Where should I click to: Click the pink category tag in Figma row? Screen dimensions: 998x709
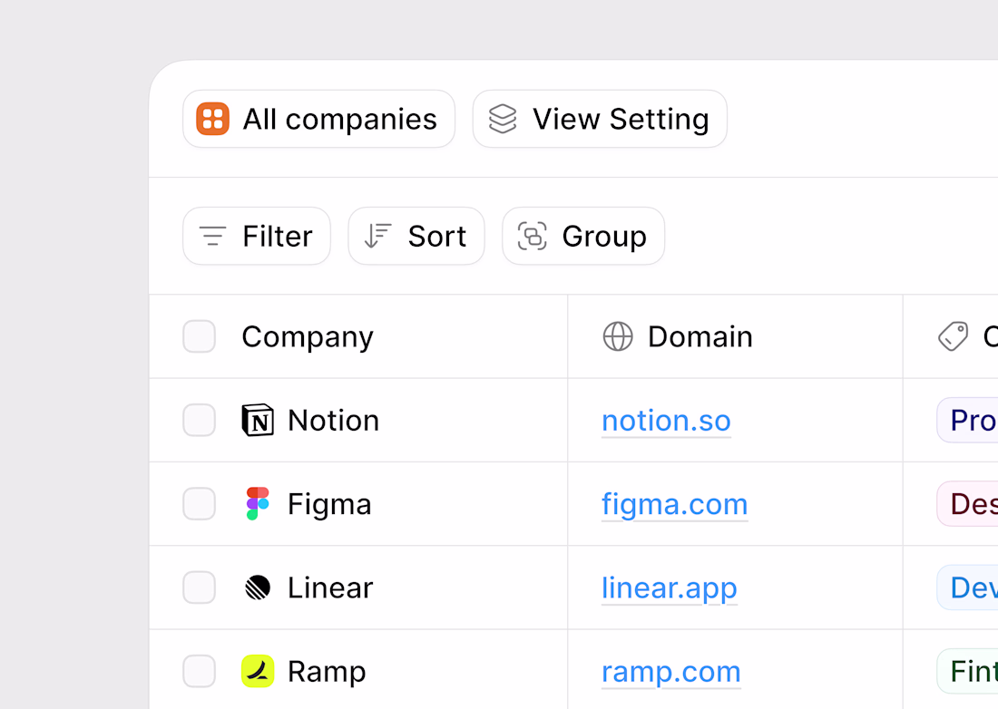[967, 503]
